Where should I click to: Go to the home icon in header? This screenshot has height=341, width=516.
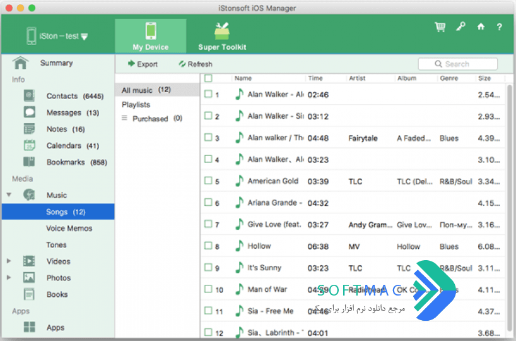click(x=481, y=27)
